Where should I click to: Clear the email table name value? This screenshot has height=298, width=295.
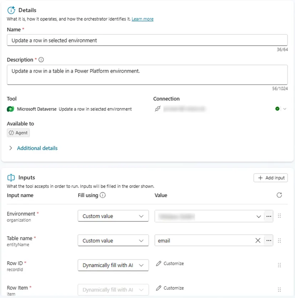[258, 241]
